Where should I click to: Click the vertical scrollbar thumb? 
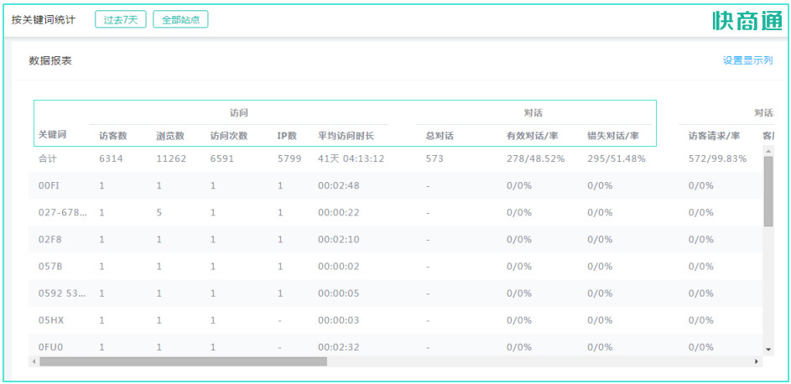[x=768, y=191]
